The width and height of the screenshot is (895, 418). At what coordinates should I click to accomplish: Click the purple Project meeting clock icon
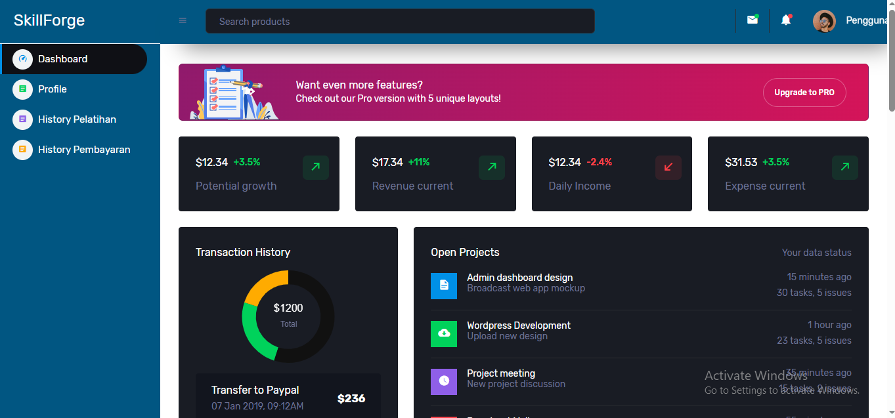[444, 381]
